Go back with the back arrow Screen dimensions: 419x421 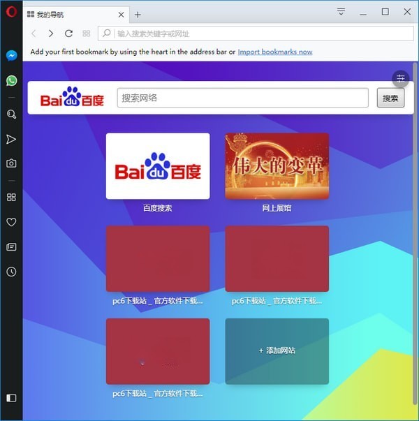[34, 34]
